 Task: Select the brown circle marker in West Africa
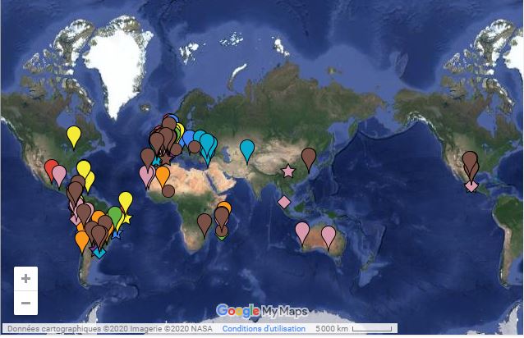[168, 191]
